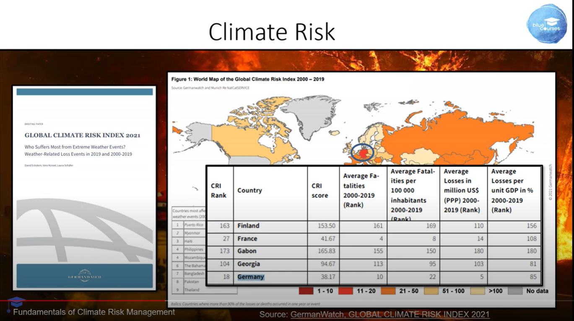
Task: Click the CRI score value 38.17
Action: point(327,277)
